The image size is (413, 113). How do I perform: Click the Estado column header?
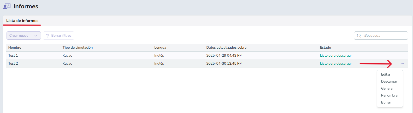pyautogui.click(x=325, y=48)
